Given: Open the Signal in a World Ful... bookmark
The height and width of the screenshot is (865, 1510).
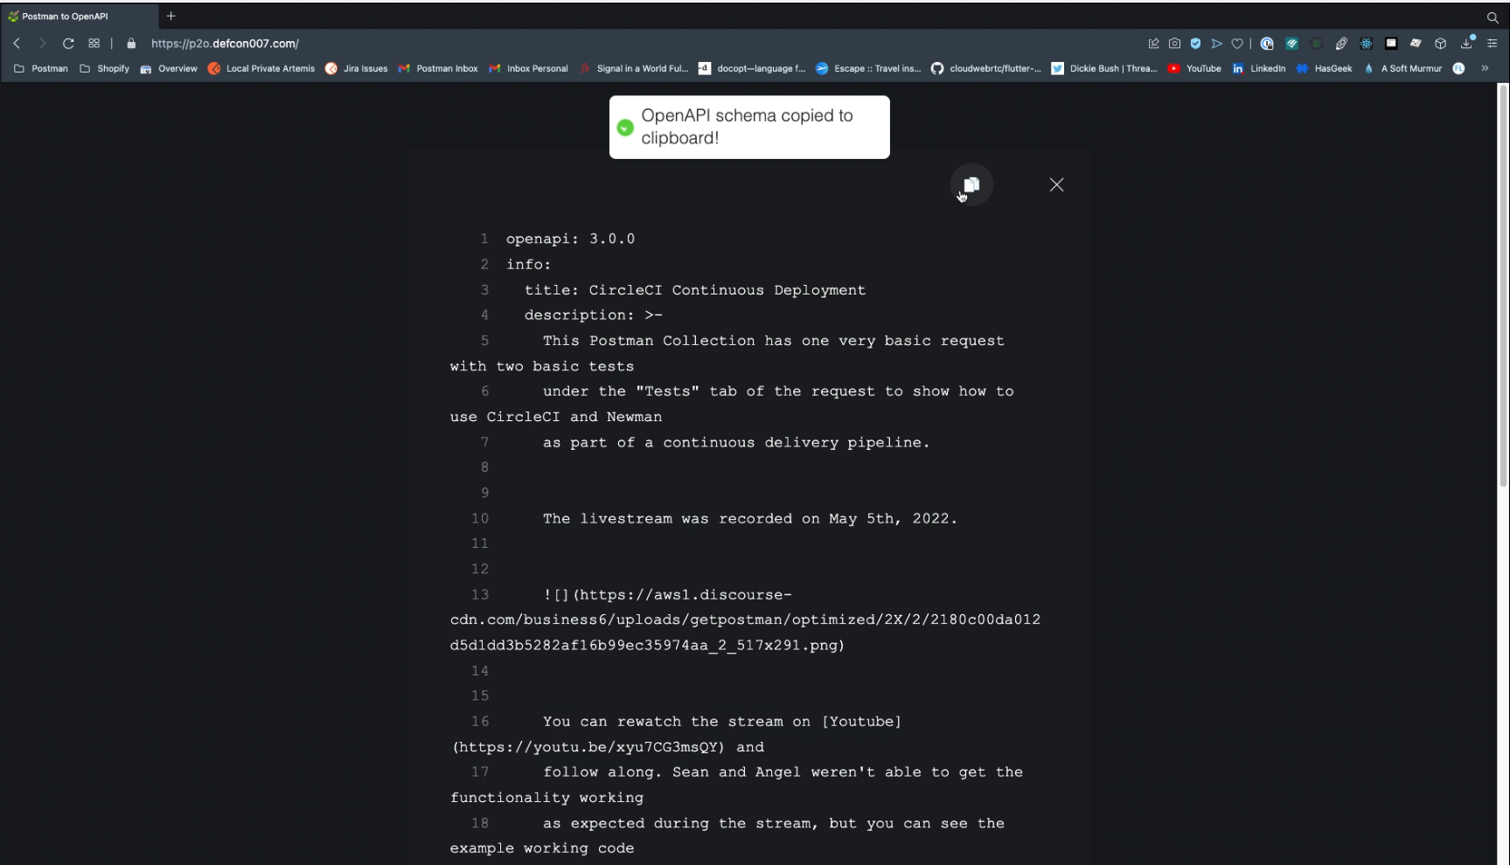Looking at the screenshot, I should pyautogui.click(x=634, y=68).
